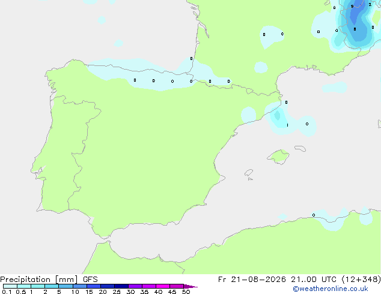Viewport: 381px width, 294px height.
Task: Click the Mallorca island on the map
Action: (x=278, y=157)
